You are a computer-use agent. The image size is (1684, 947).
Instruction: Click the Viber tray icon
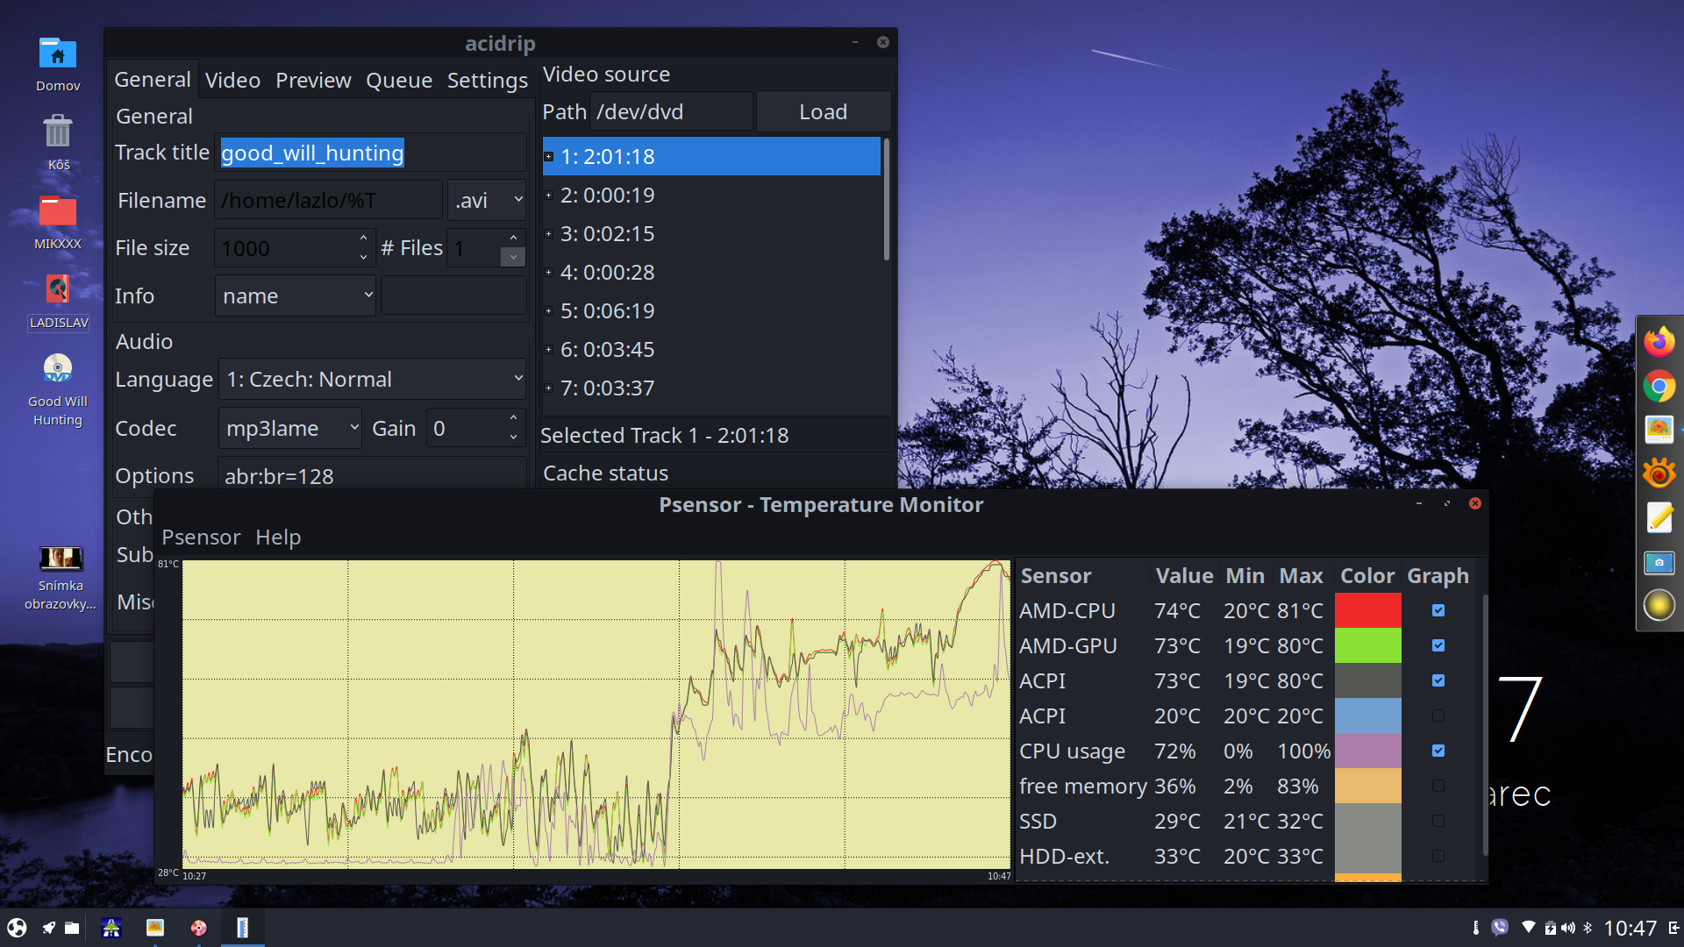tap(1500, 928)
